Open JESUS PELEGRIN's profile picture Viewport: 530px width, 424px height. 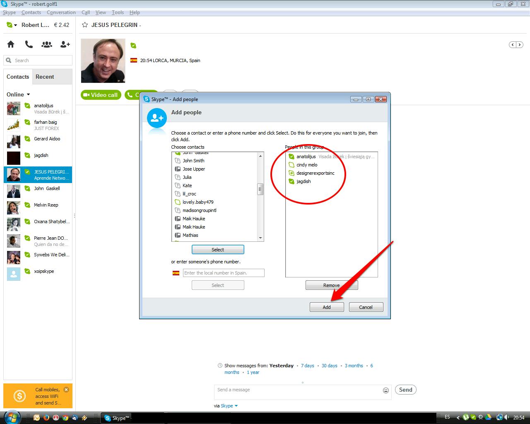tap(103, 61)
